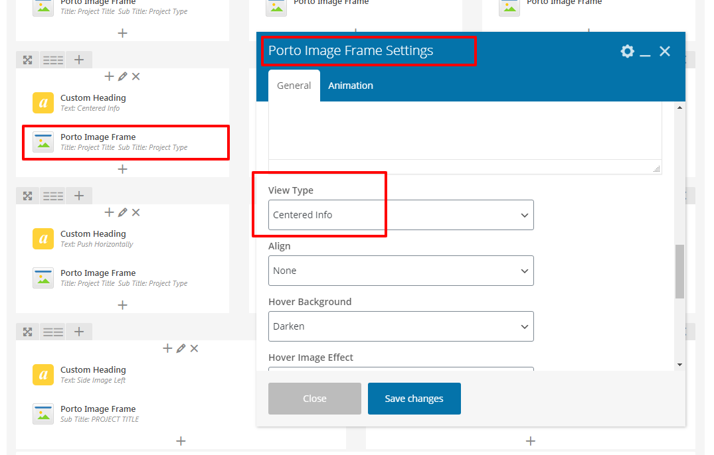This screenshot has height=455, width=714.
Task: Select the General tab
Action: (x=294, y=86)
